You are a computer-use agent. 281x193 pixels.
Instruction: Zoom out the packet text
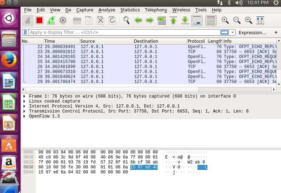pos(237,20)
